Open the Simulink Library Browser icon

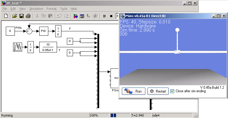coord(76,16)
